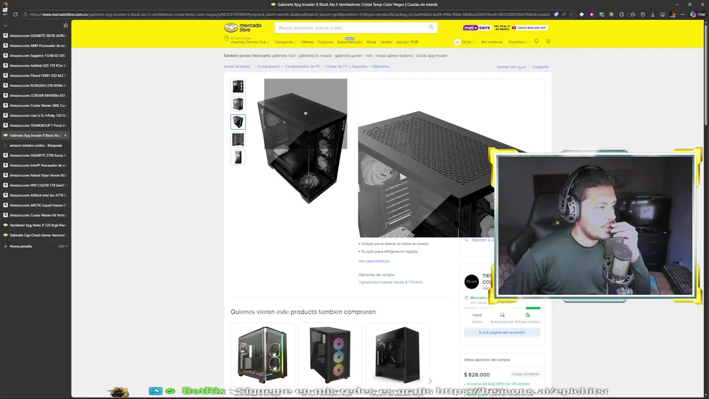Open the Supermercado menu link
Viewport: 709px width, 399px height.
pyautogui.click(x=350, y=42)
